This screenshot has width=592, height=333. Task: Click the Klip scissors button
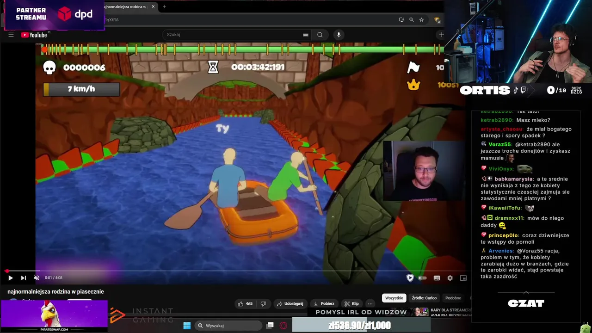click(351, 304)
